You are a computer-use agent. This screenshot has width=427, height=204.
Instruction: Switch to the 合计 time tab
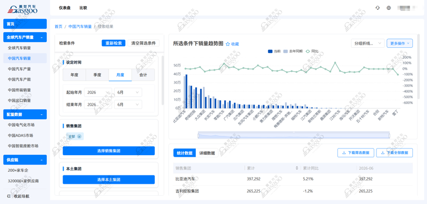click(x=143, y=75)
